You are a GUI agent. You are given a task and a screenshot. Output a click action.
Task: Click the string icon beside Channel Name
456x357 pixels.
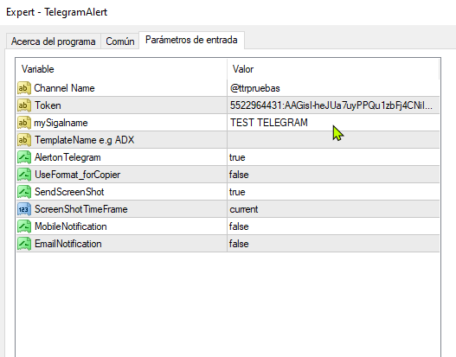[x=24, y=88]
